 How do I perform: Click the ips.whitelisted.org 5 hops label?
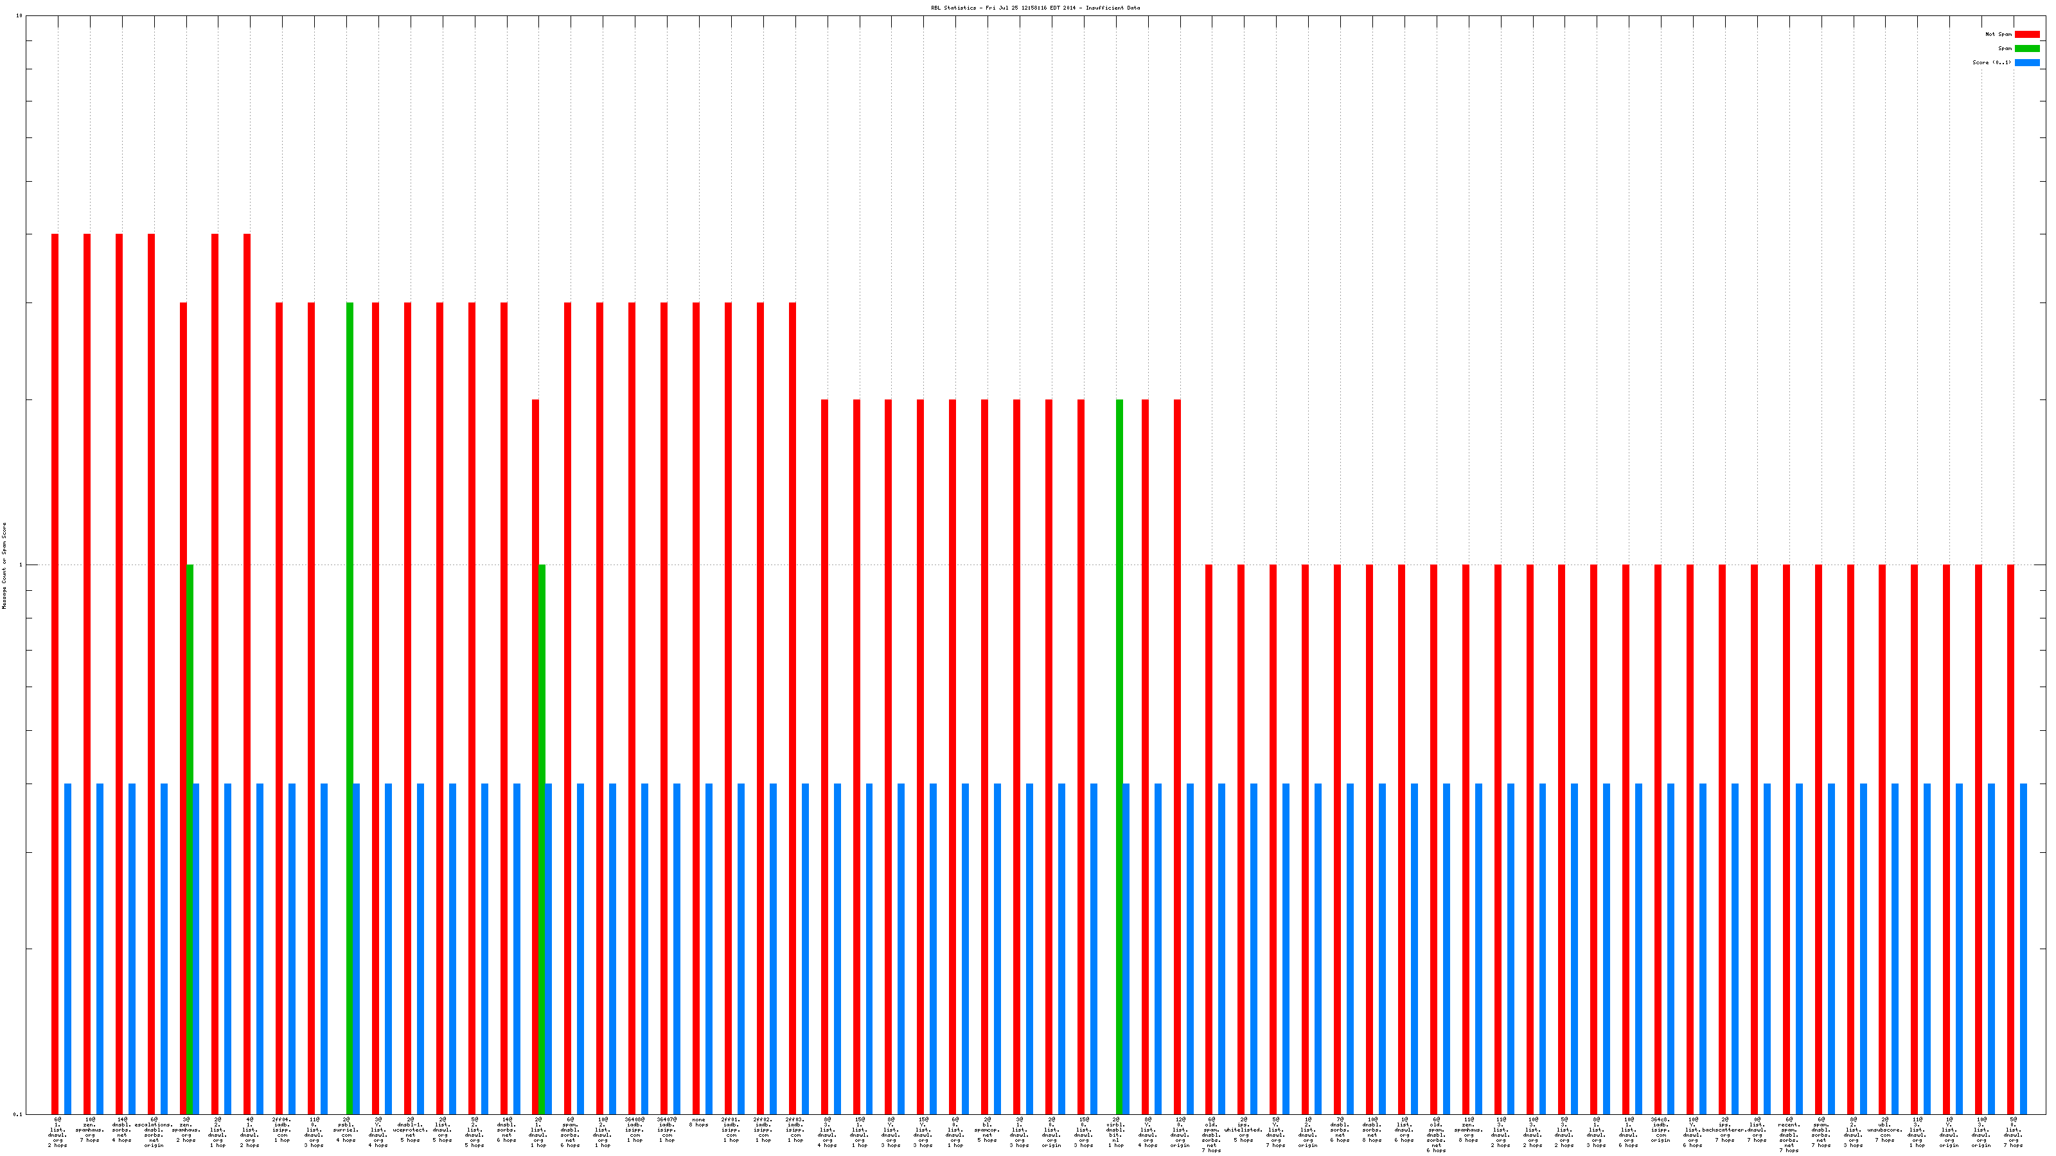[x=1243, y=1130]
